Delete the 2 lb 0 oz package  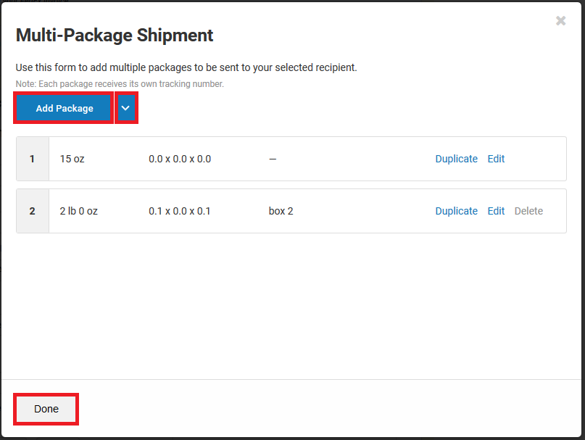point(528,211)
